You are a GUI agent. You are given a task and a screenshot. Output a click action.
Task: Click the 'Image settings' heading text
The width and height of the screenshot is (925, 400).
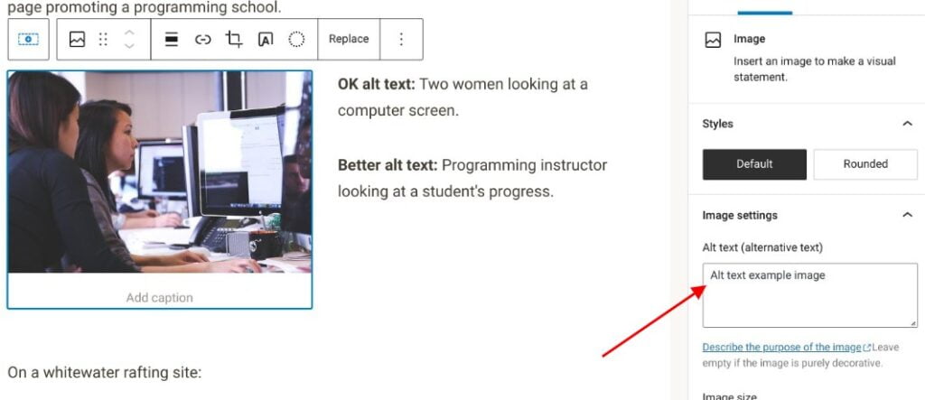(740, 215)
